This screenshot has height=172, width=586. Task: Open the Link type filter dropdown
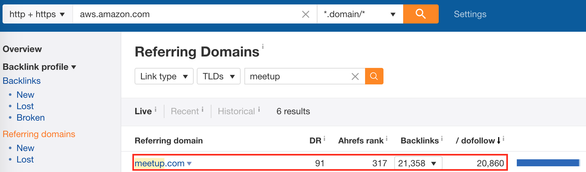[x=164, y=76]
